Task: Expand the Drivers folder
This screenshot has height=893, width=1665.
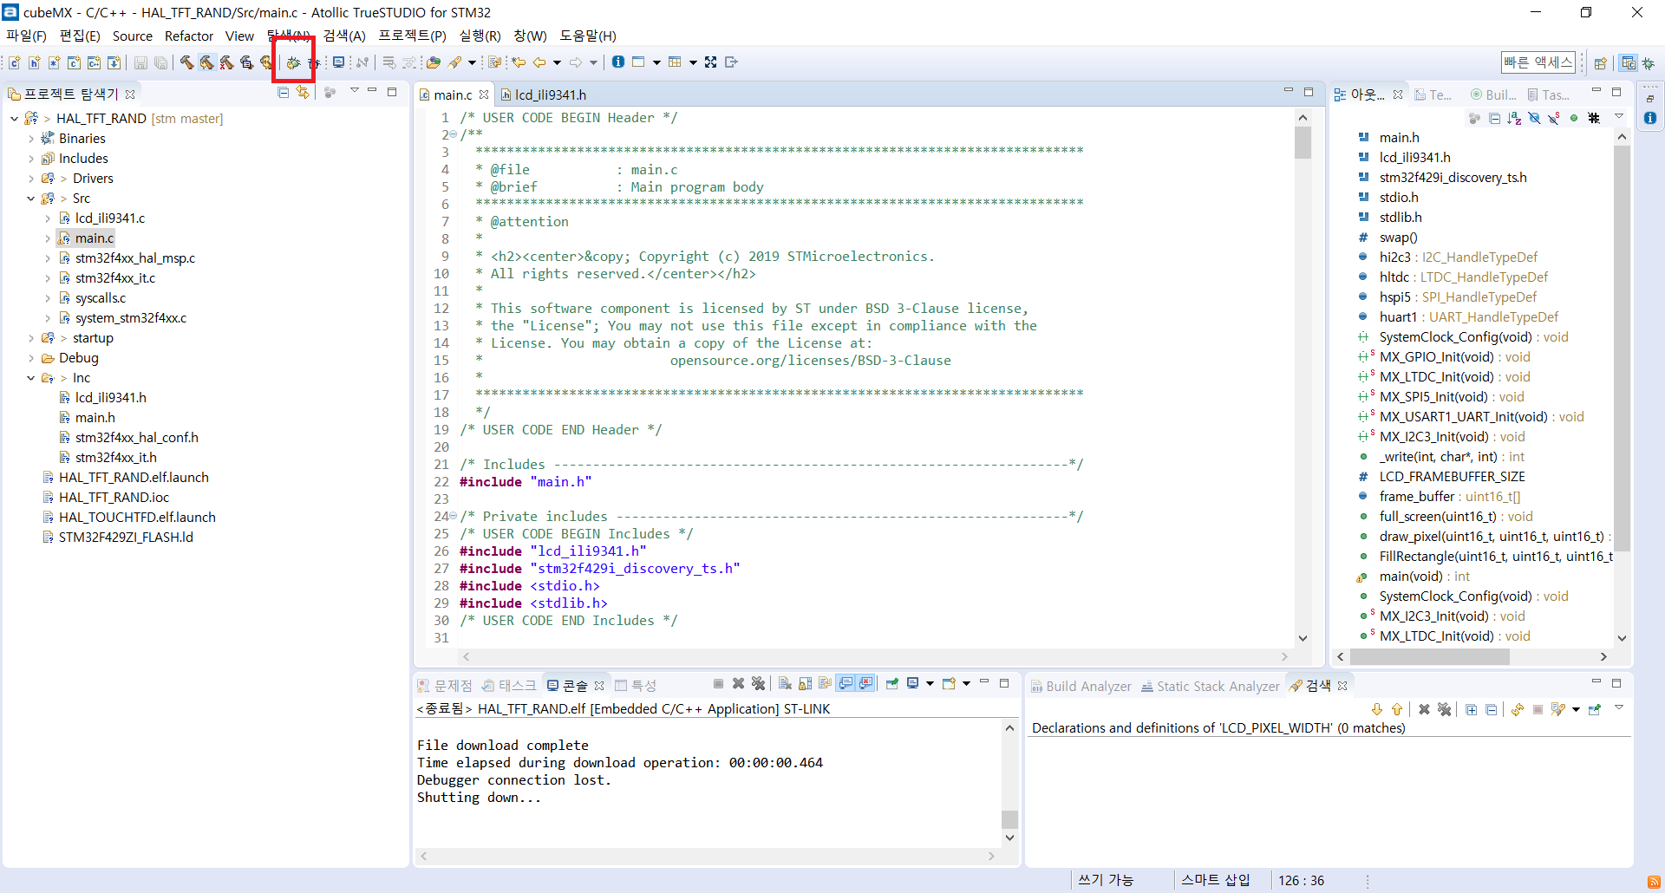Action: 31,179
